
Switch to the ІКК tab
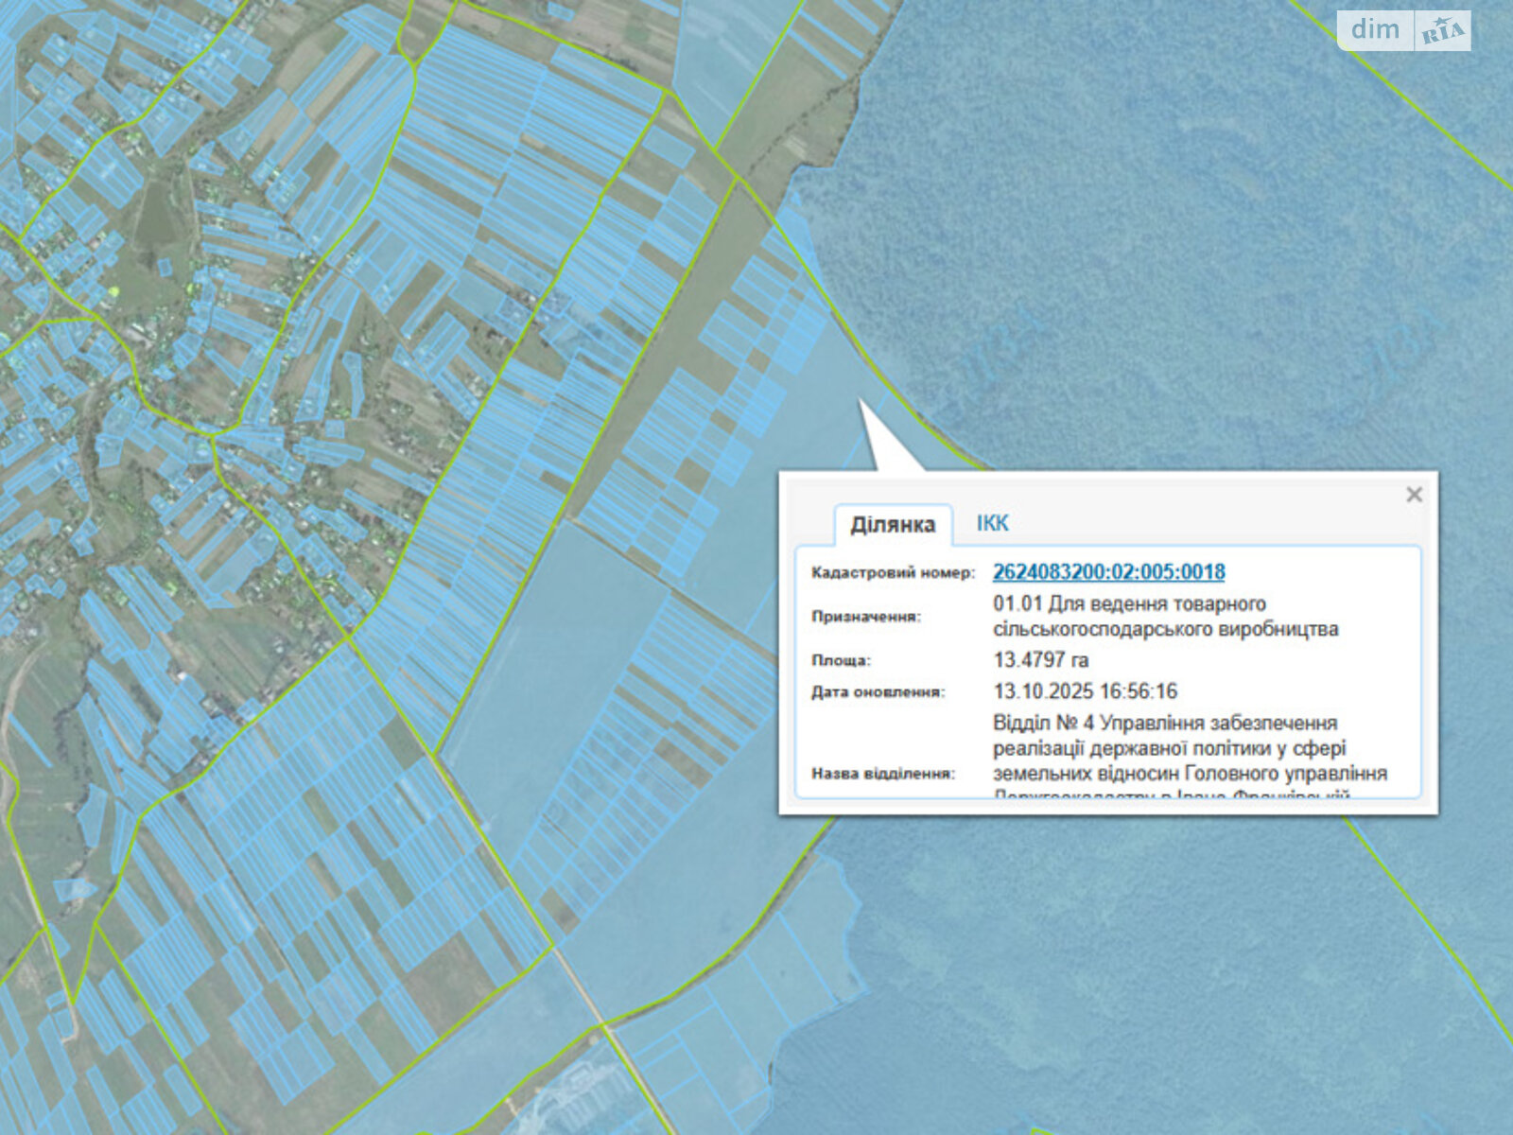click(992, 523)
